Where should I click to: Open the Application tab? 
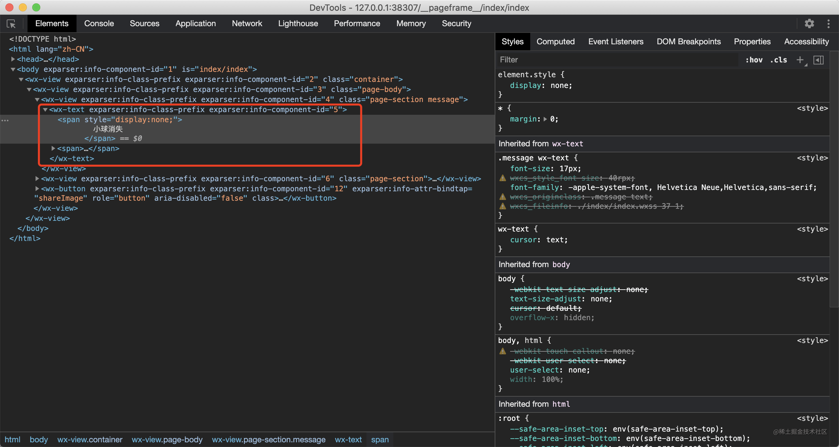[196, 23]
